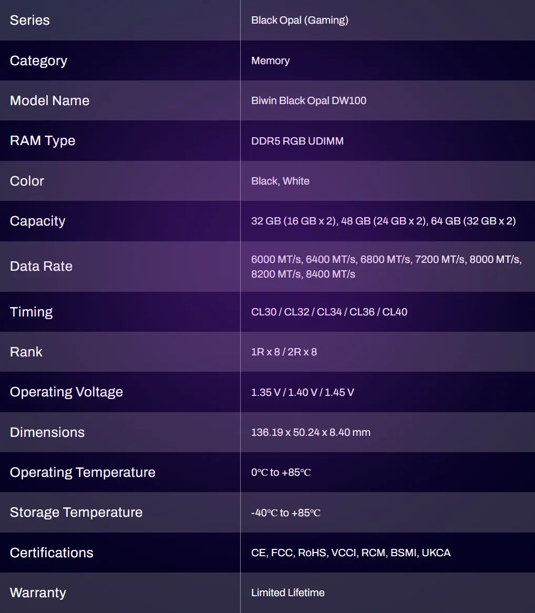The width and height of the screenshot is (535, 613).
Task: Select the Series row label
Action: tap(30, 21)
